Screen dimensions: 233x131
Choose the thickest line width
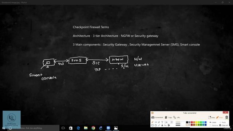(x=178, y=125)
